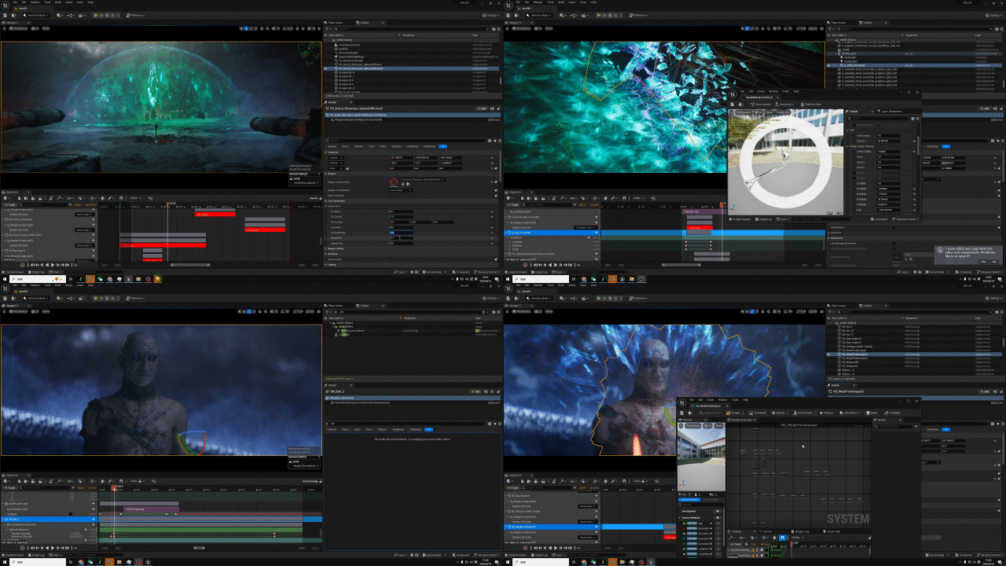This screenshot has width=1006, height=566.
Task: Open the Location type dropdown in top-left Details
Action: tap(336, 157)
